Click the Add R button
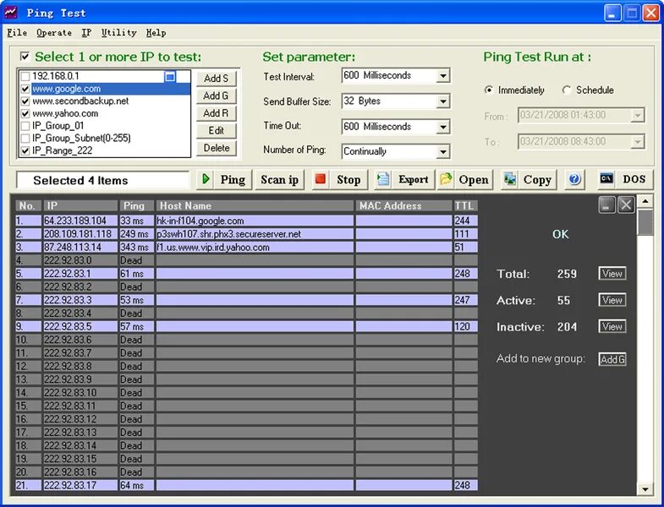 (x=216, y=113)
